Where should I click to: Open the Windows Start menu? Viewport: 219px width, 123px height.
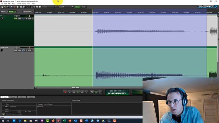click(x=3, y=121)
